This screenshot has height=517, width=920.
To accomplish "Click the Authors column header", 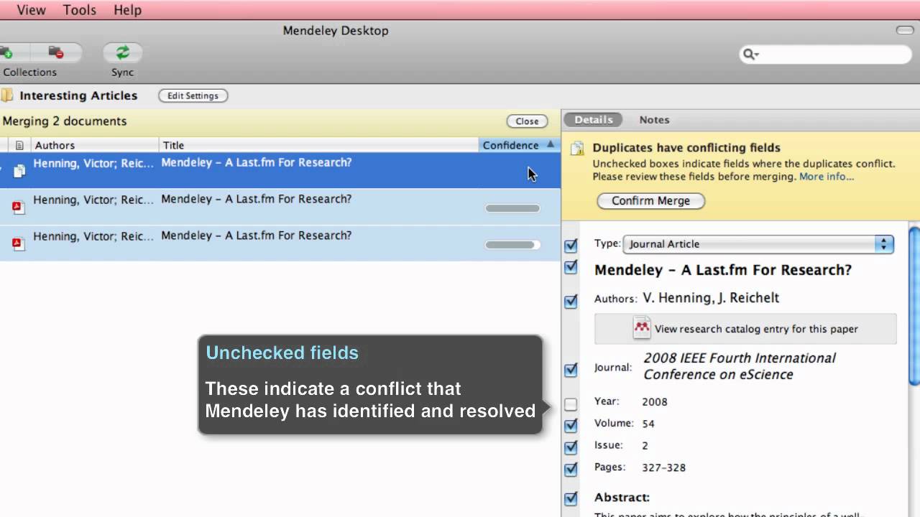I will (x=95, y=145).
